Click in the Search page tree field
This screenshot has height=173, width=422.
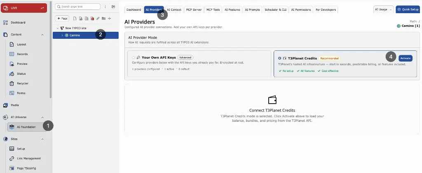(78, 7)
